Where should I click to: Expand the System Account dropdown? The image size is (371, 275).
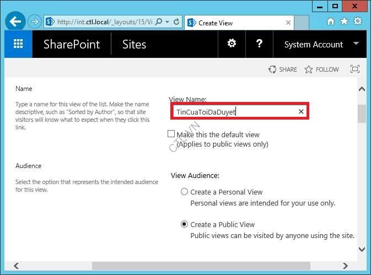pyautogui.click(x=356, y=44)
